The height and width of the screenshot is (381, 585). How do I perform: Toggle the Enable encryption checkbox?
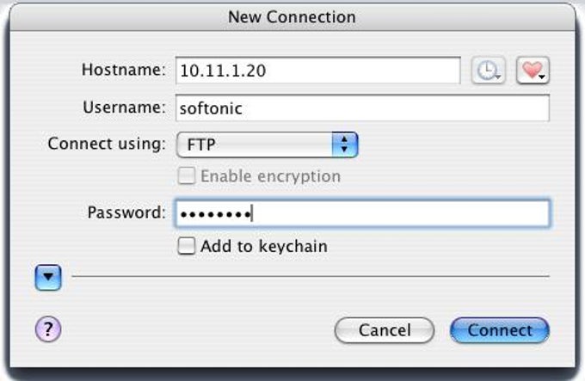point(186,175)
